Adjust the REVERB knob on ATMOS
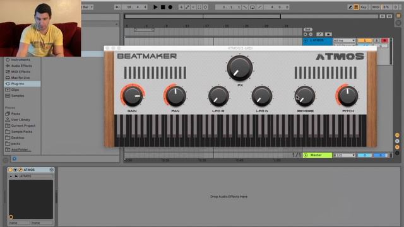Image resolution: width=404 pixels, height=227 pixels. [305, 96]
